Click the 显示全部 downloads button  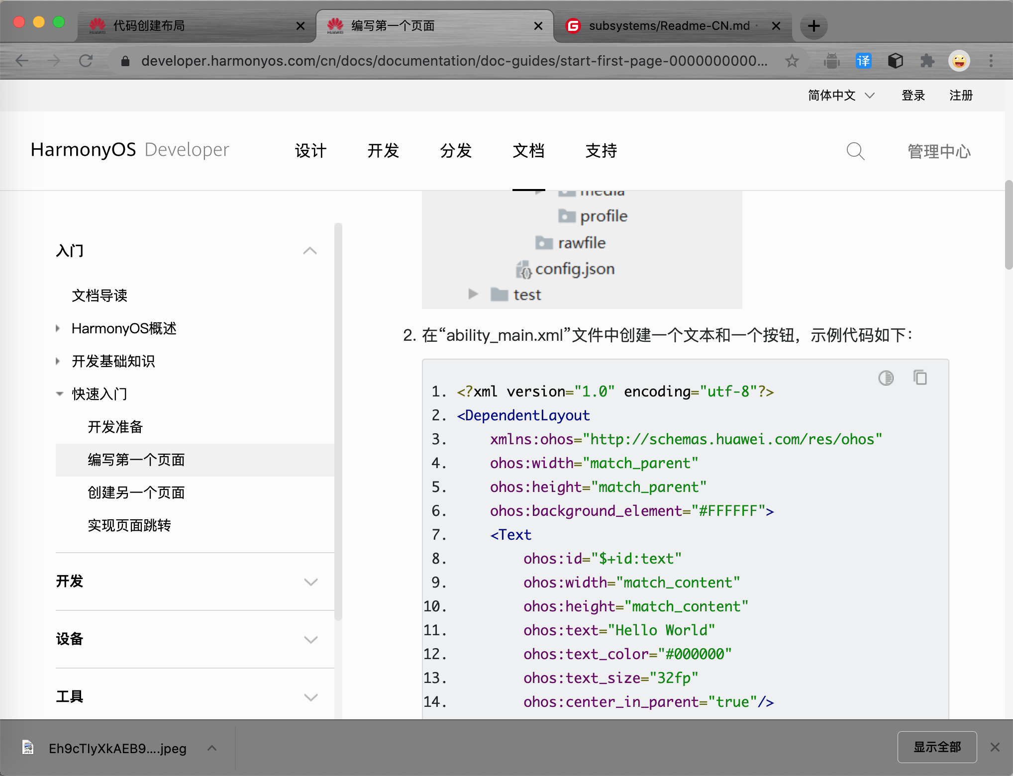point(937,747)
